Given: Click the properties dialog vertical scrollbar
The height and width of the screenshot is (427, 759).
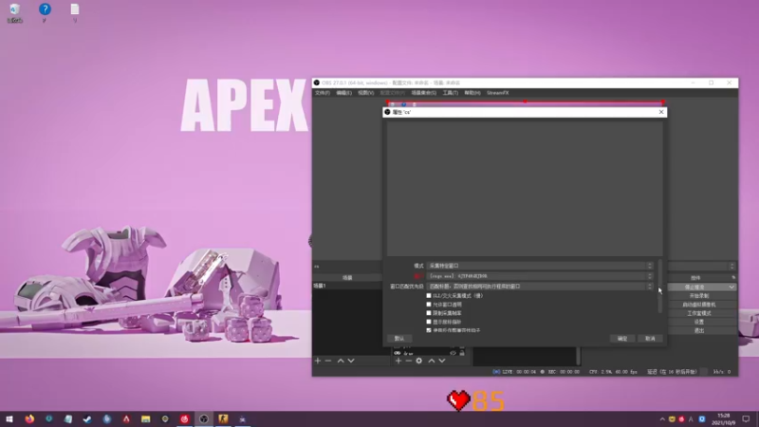Looking at the screenshot, I should coord(659,287).
